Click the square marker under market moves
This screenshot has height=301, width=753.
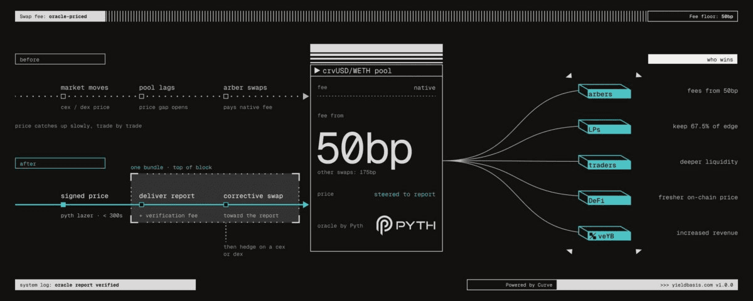point(63,97)
